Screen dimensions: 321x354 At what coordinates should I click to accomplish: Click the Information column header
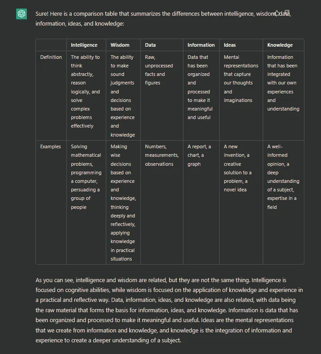(x=201, y=45)
